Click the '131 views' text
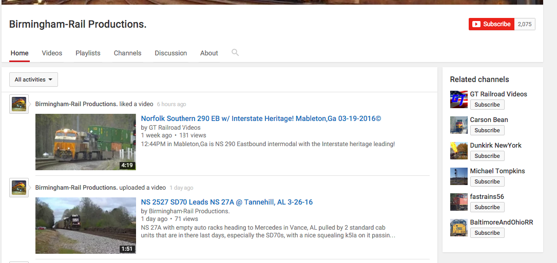The height and width of the screenshot is (263, 557). tap(193, 135)
